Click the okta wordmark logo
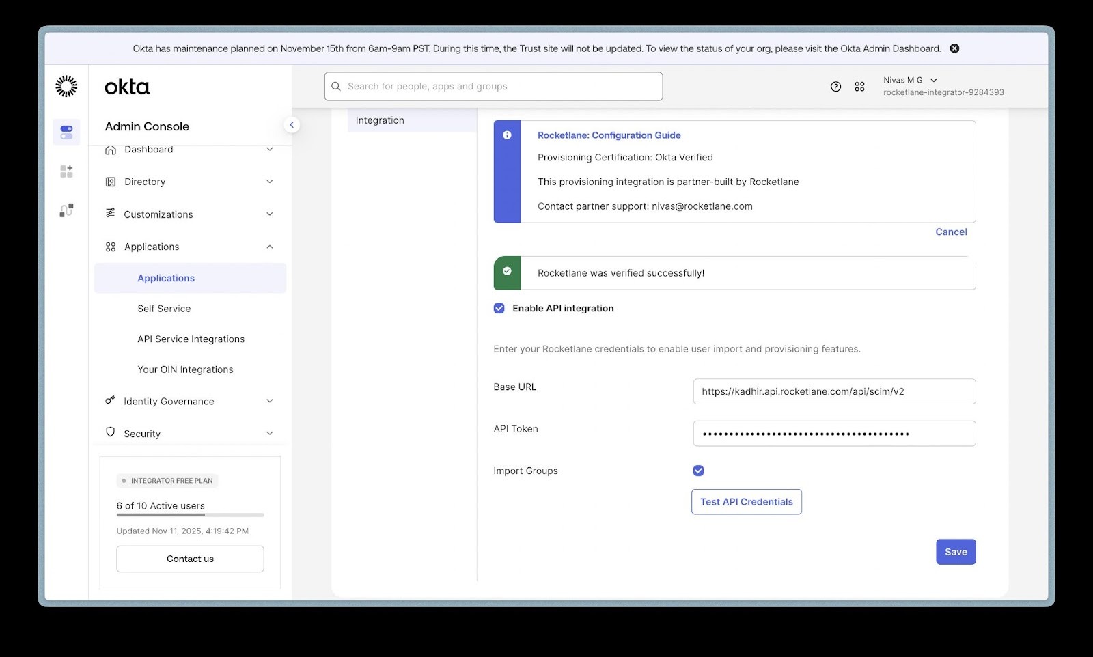This screenshot has height=657, width=1093. tap(127, 87)
